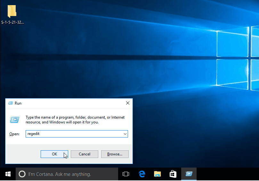Screen dimensions: 259x181
Task: Click the Run dialog description text
Action: [75, 120]
